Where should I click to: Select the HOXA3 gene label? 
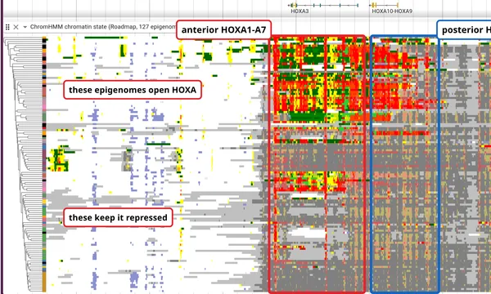300,11
